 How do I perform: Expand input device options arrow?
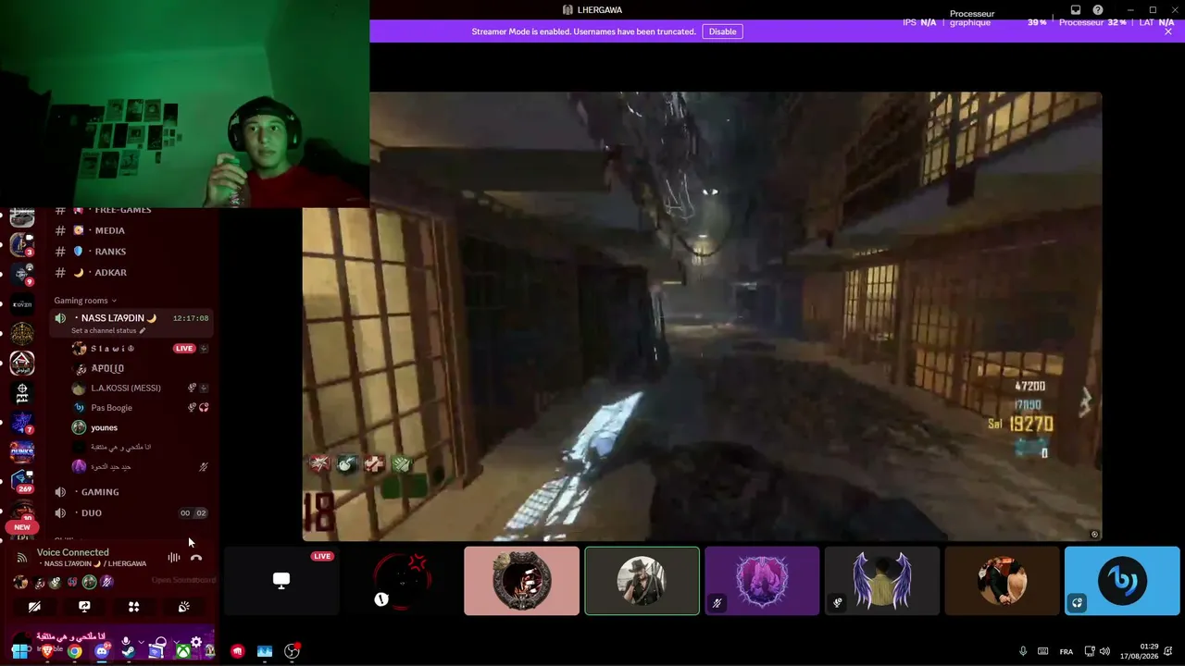tap(141, 642)
